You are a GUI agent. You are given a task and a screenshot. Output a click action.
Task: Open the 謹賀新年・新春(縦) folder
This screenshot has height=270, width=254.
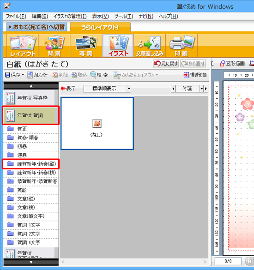point(30,164)
